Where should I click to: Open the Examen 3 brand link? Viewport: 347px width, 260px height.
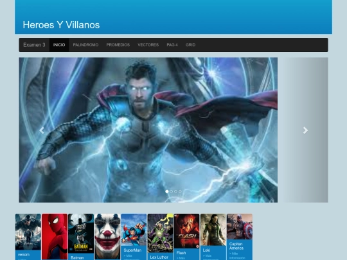(x=34, y=45)
